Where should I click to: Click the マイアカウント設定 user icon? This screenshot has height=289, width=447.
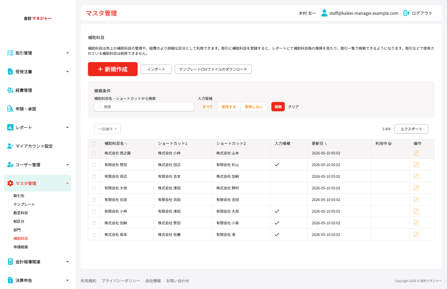(10, 146)
